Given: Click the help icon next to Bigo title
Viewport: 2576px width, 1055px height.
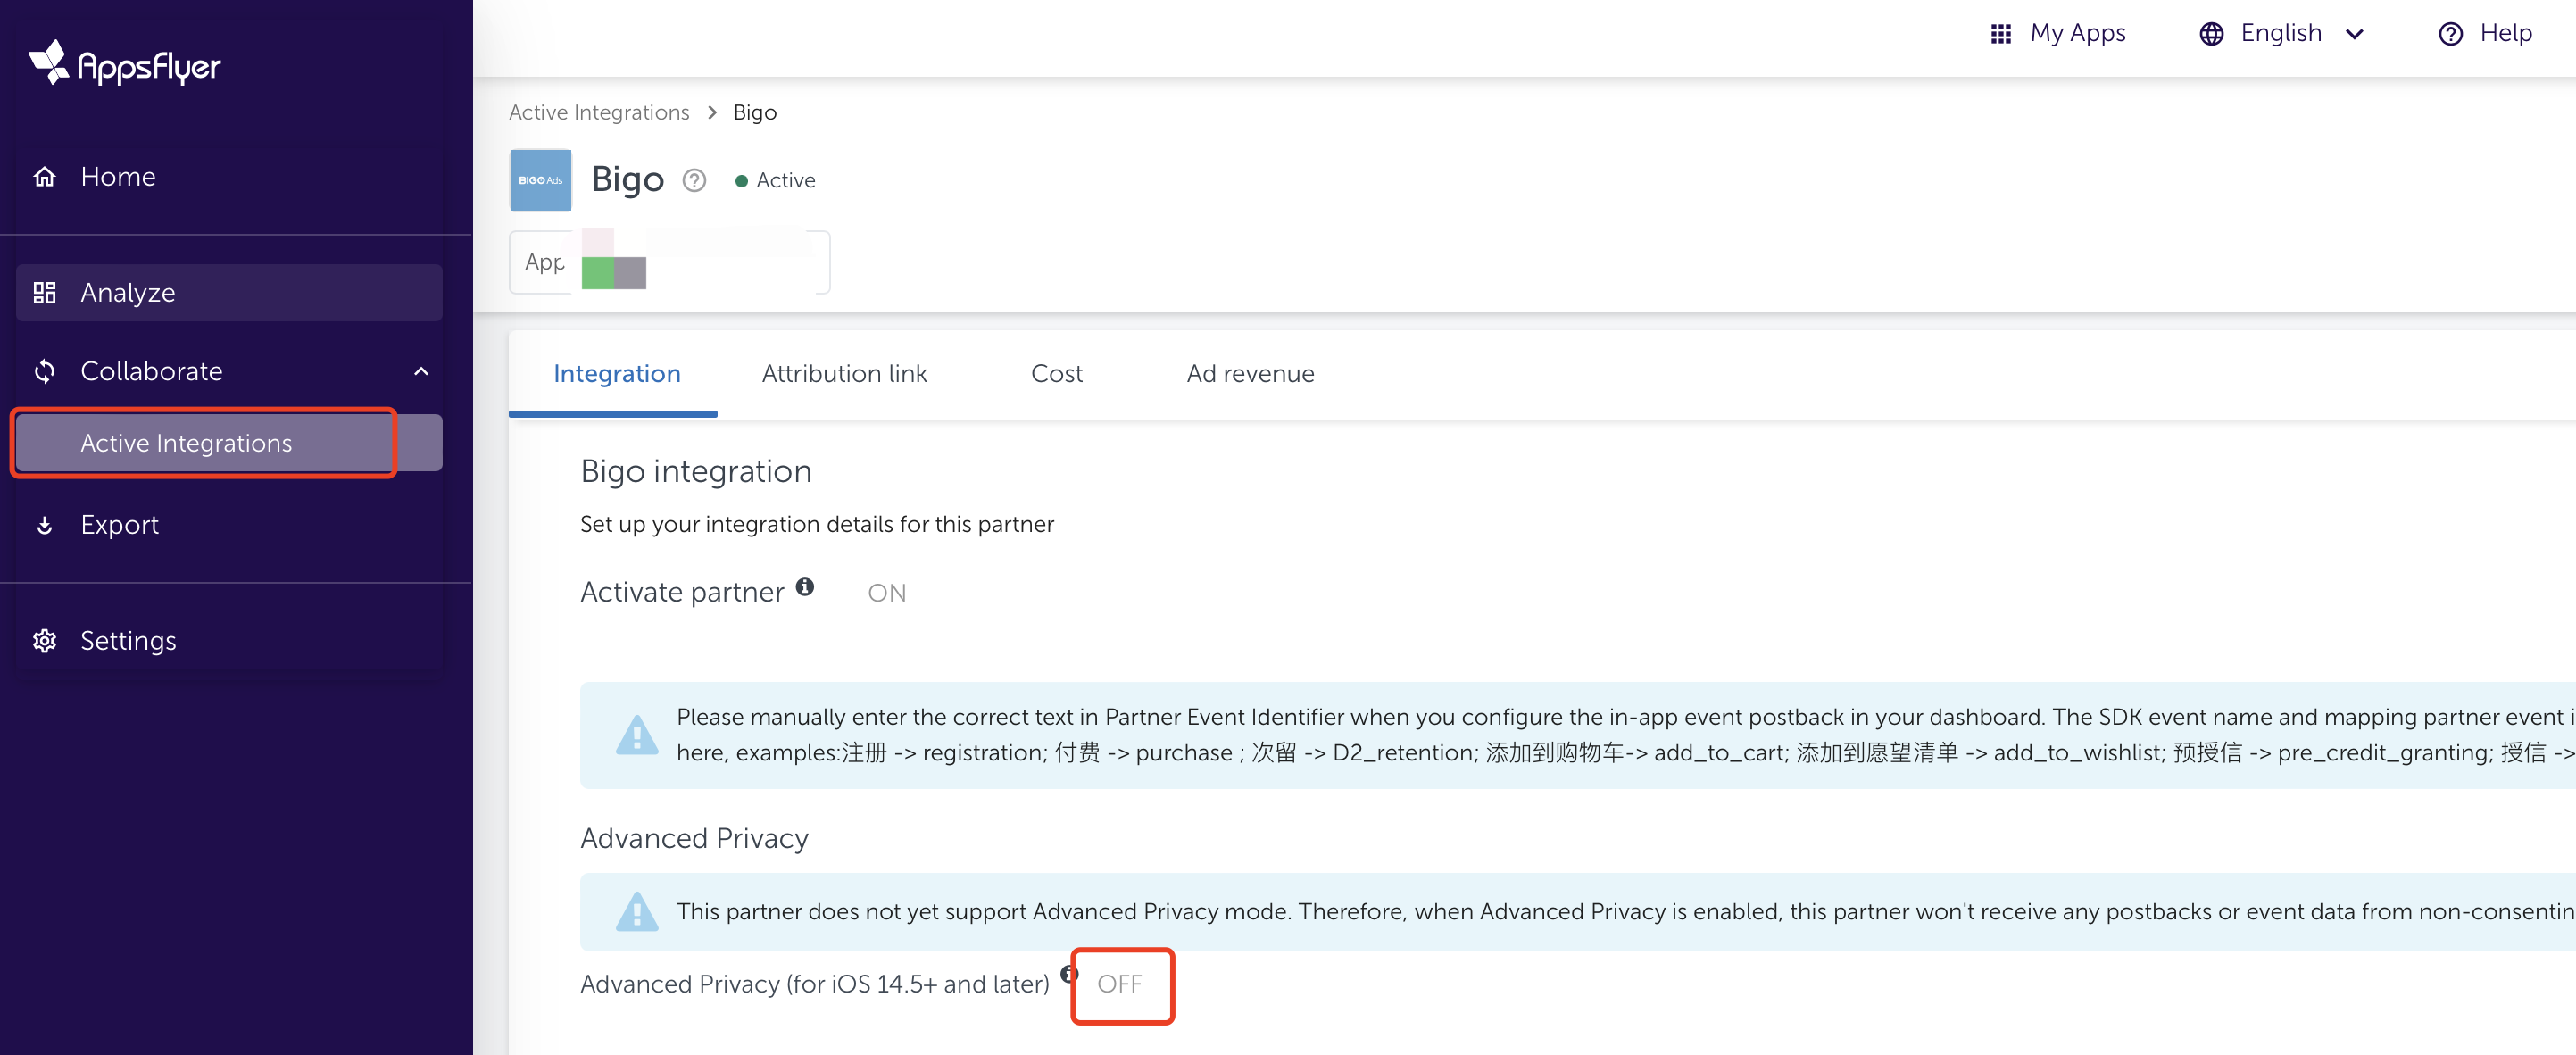Looking at the screenshot, I should pyautogui.click(x=694, y=180).
